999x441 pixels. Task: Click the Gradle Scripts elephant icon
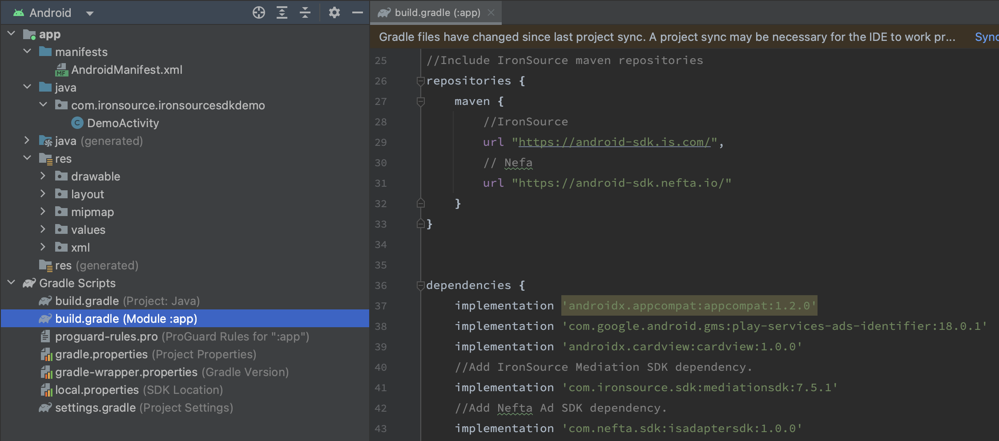click(29, 283)
